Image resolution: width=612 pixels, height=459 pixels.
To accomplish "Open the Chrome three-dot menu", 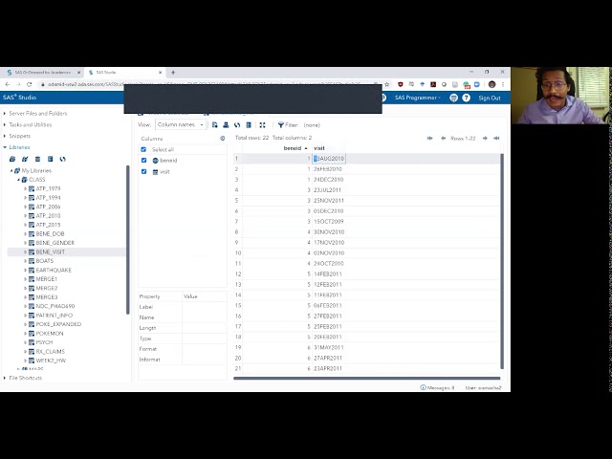I will (503, 84).
